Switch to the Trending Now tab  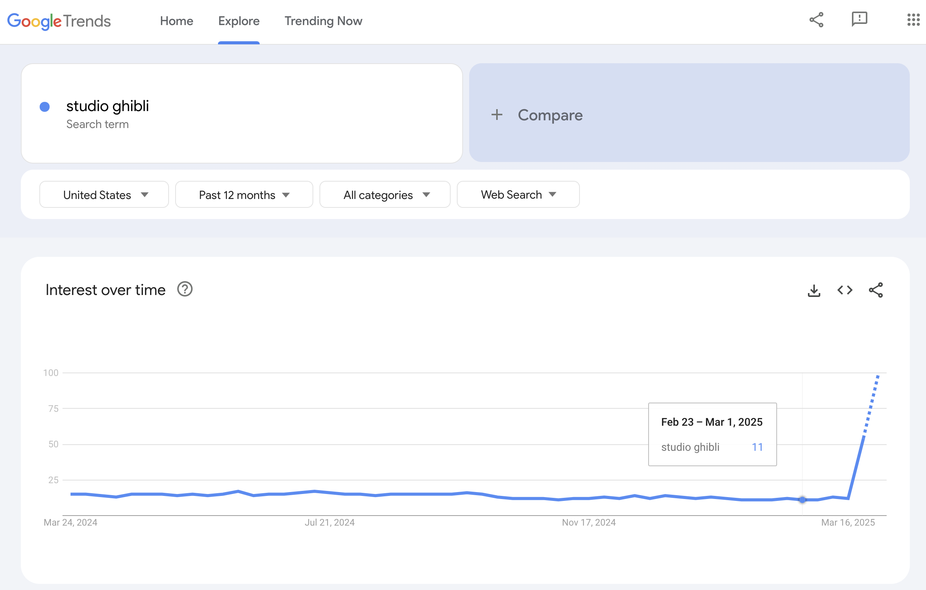click(x=323, y=21)
